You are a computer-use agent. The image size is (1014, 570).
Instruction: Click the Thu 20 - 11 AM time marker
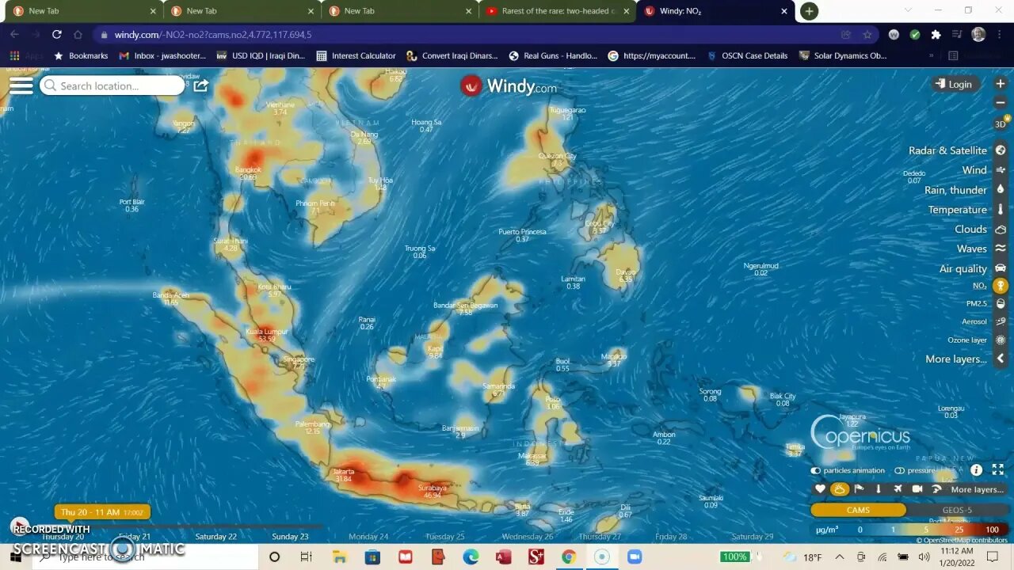click(102, 512)
